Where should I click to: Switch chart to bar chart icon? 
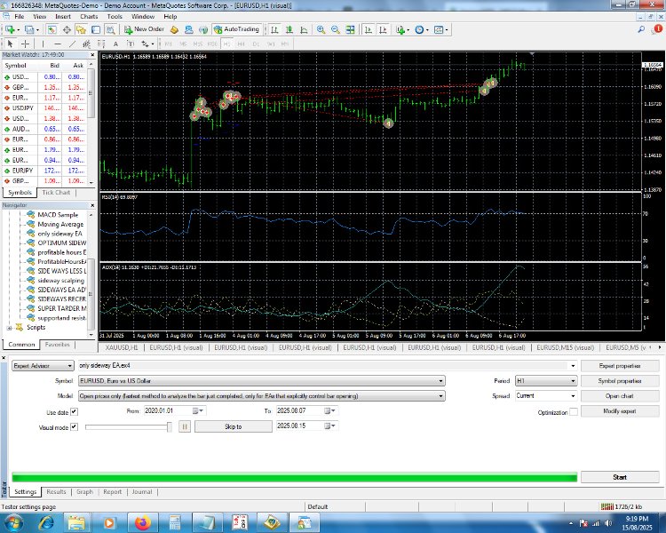(274, 29)
